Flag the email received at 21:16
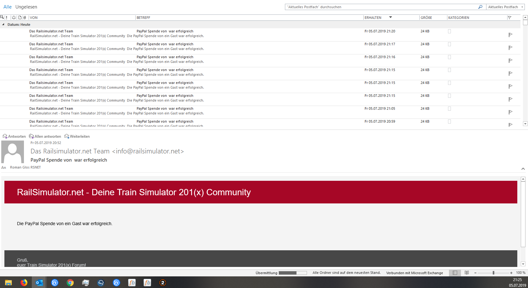Screen dimensions: 528x288 tap(510, 60)
